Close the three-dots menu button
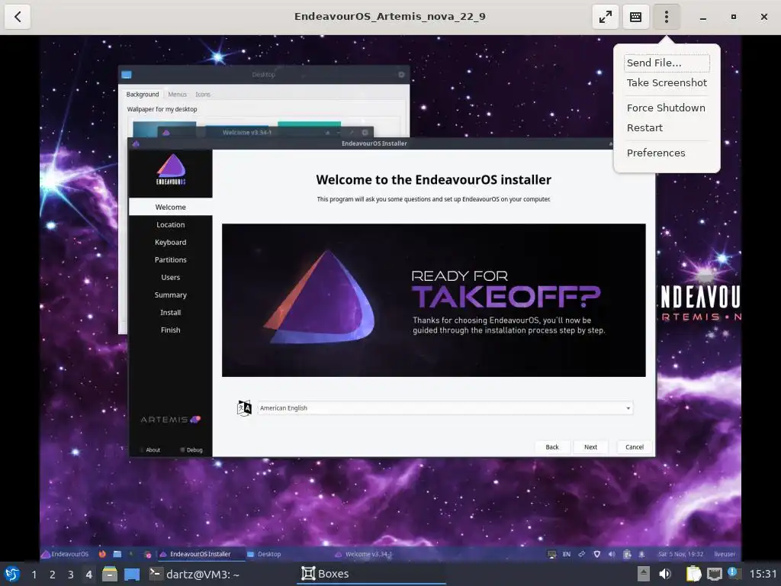781x586 pixels. [667, 17]
